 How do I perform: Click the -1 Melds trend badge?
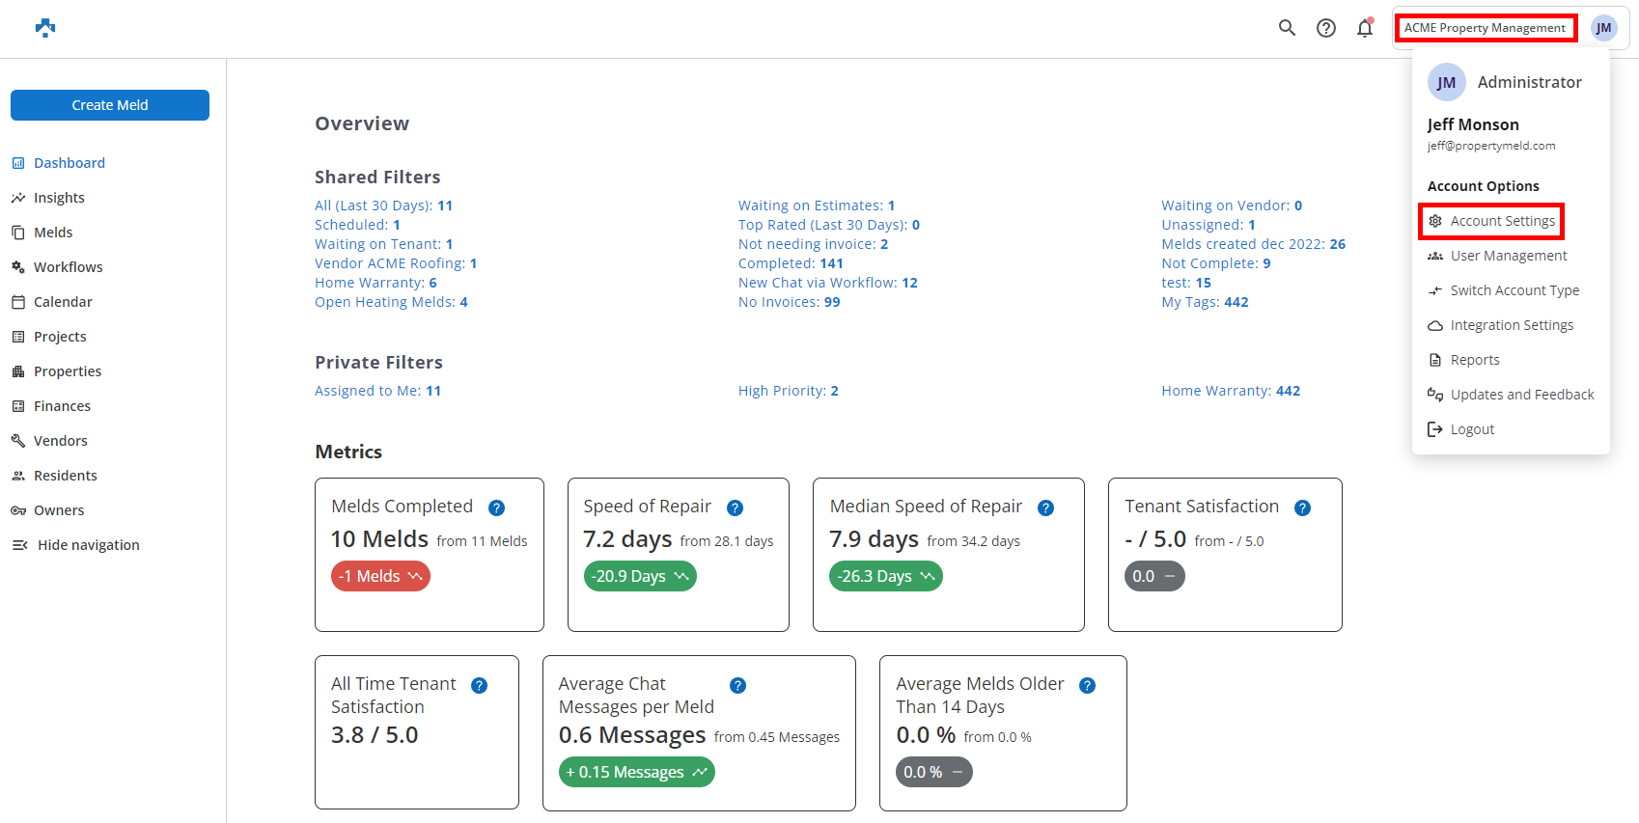point(380,576)
